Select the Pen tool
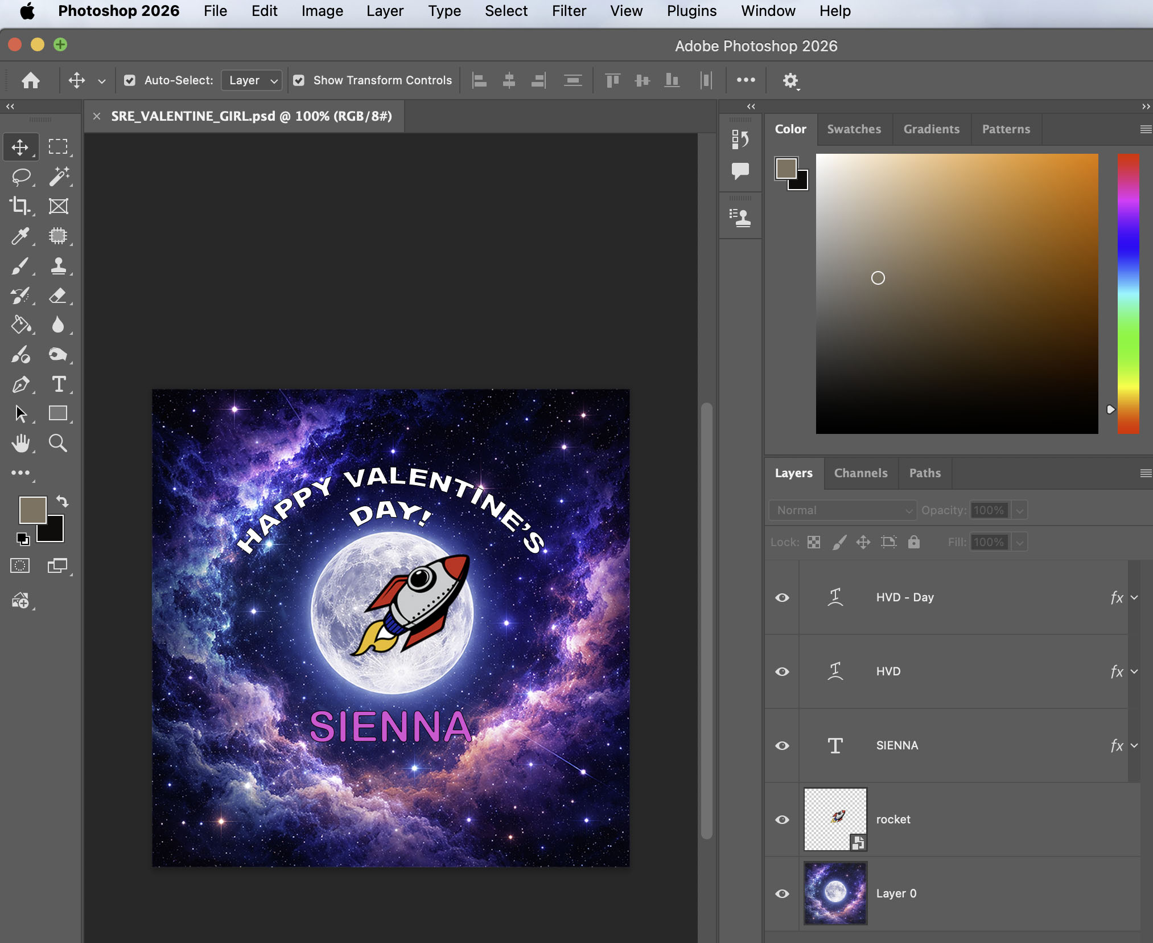The image size is (1153, 943). tap(21, 384)
